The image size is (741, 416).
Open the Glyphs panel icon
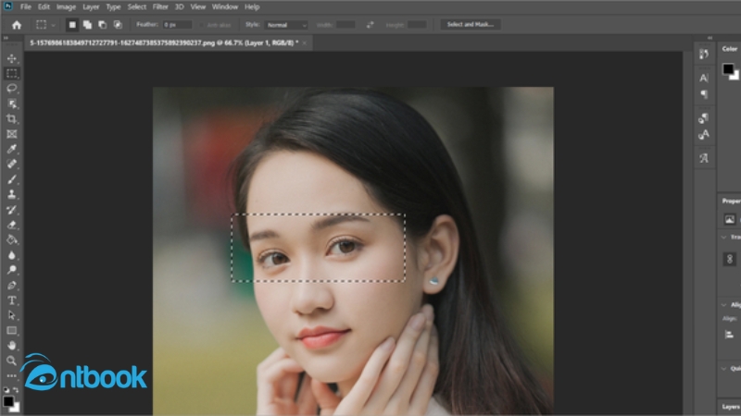click(x=704, y=158)
